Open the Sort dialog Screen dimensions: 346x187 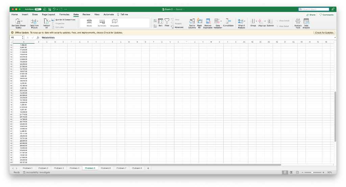(x=160, y=23)
